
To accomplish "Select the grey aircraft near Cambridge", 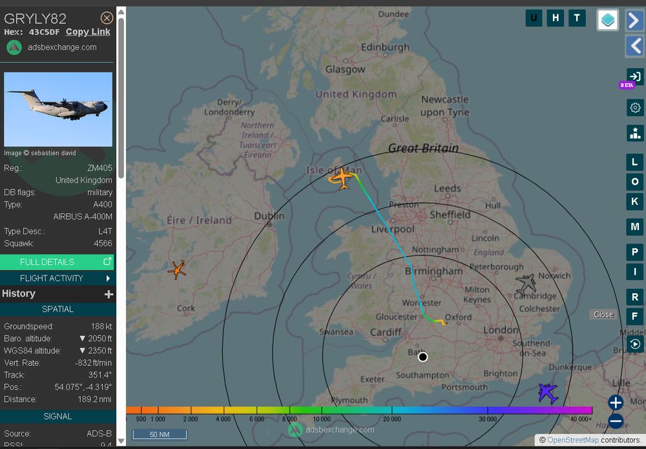I will pos(526,284).
